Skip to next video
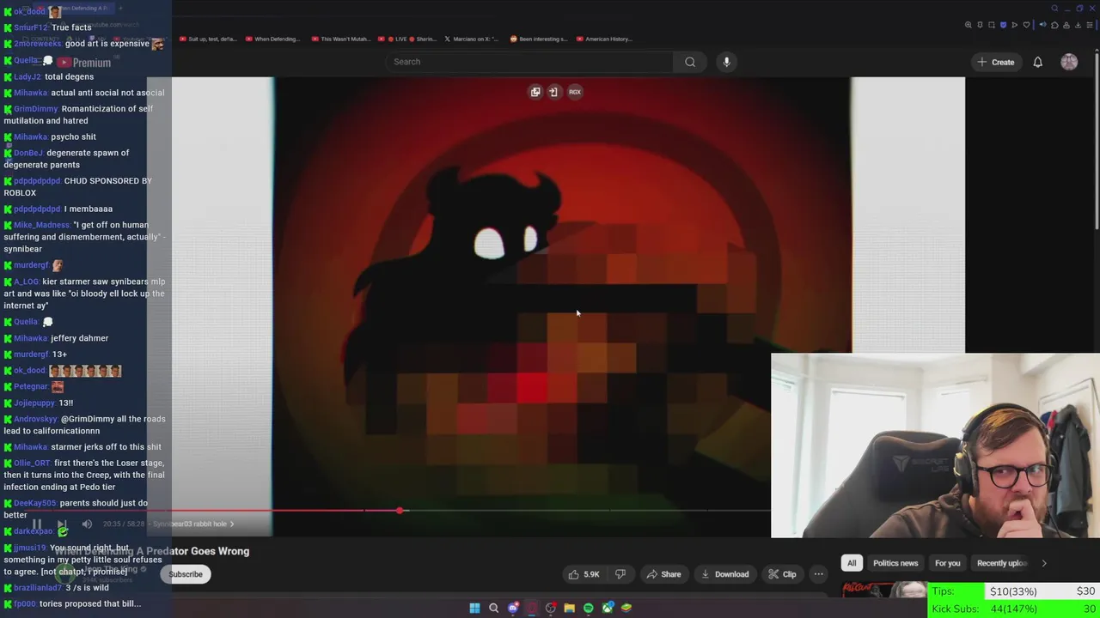The image size is (1100, 618). 62,524
